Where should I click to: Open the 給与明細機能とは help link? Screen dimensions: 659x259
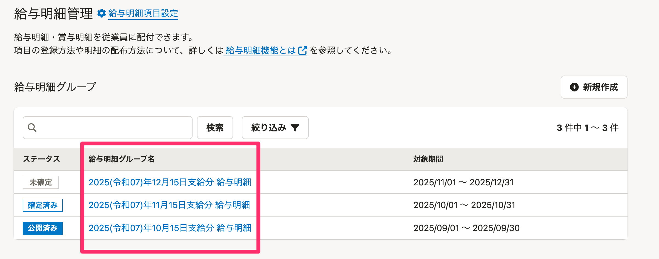(x=260, y=50)
